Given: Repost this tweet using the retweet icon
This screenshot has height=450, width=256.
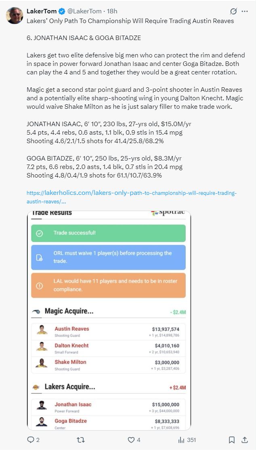Looking at the screenshot, I should pos(81,439).
